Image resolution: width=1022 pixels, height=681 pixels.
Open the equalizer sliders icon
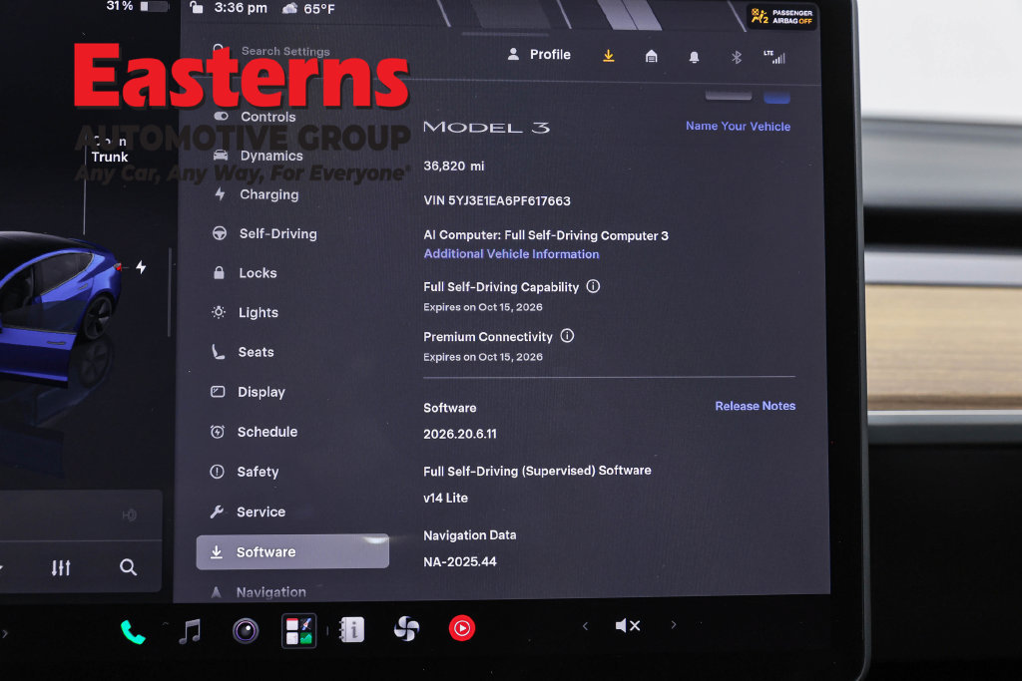point(61,567)
